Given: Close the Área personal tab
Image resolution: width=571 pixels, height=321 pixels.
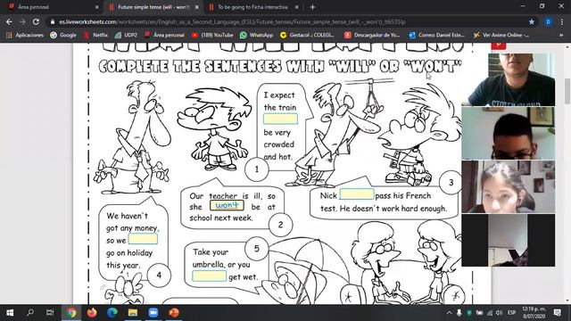Looking at the screenshot, I should (96, 7).
